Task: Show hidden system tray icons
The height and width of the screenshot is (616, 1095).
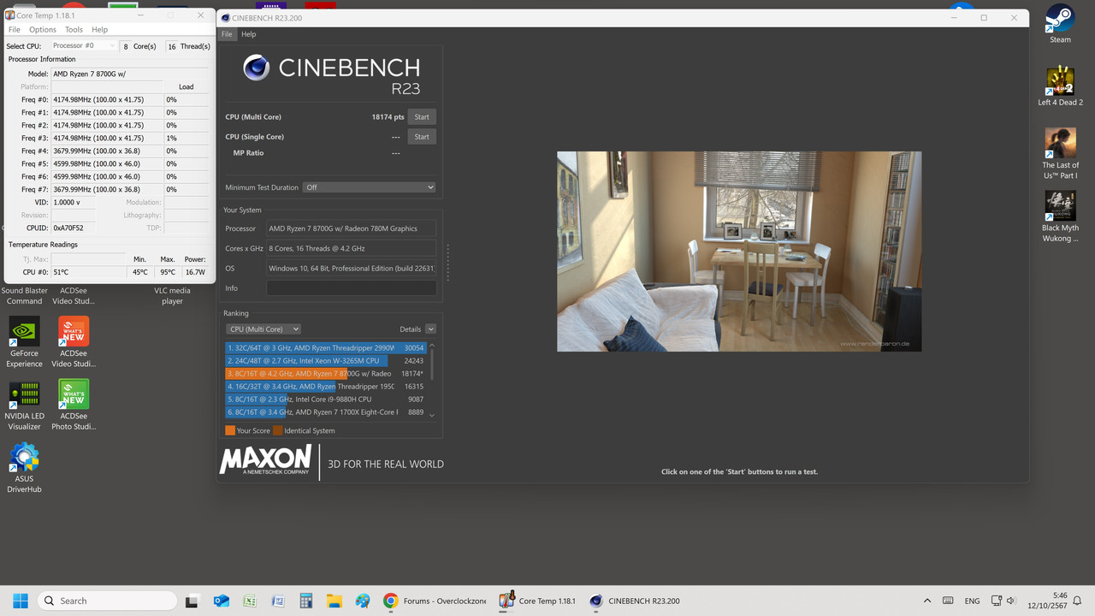Action: [x=927, y=601]
